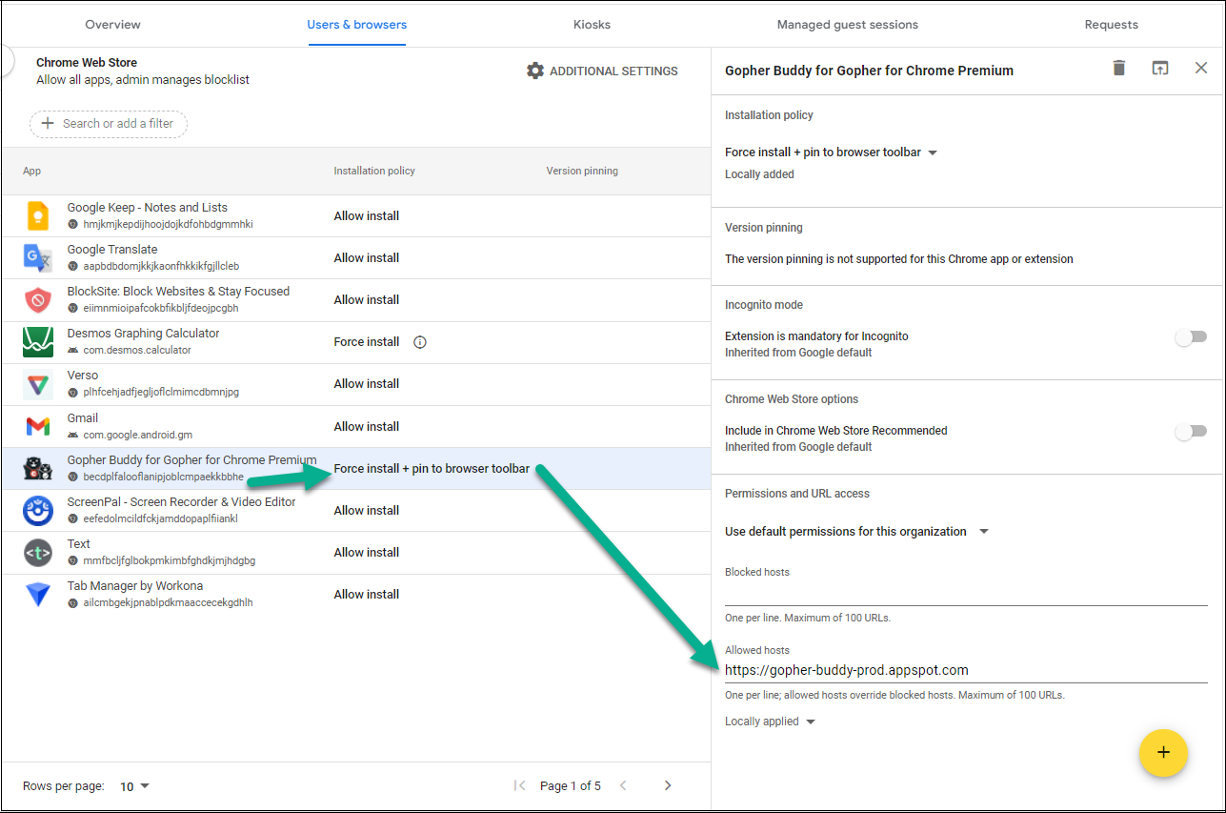Click the ScreenPal app icon
Screen dimensions: 1226x813
37,511
